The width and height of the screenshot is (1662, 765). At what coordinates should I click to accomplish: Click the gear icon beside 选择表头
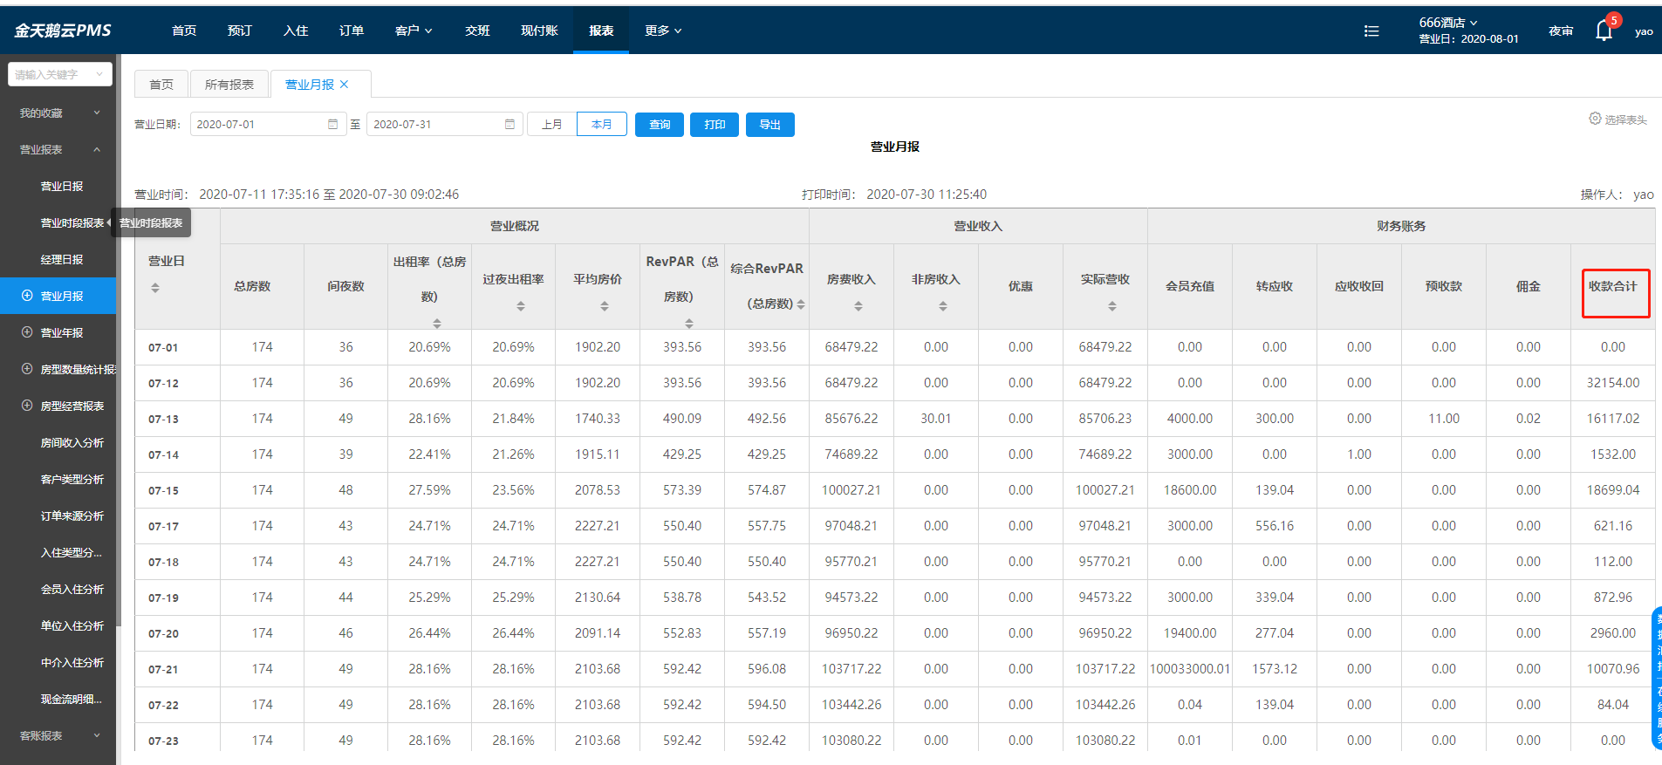click(1595, 119)
